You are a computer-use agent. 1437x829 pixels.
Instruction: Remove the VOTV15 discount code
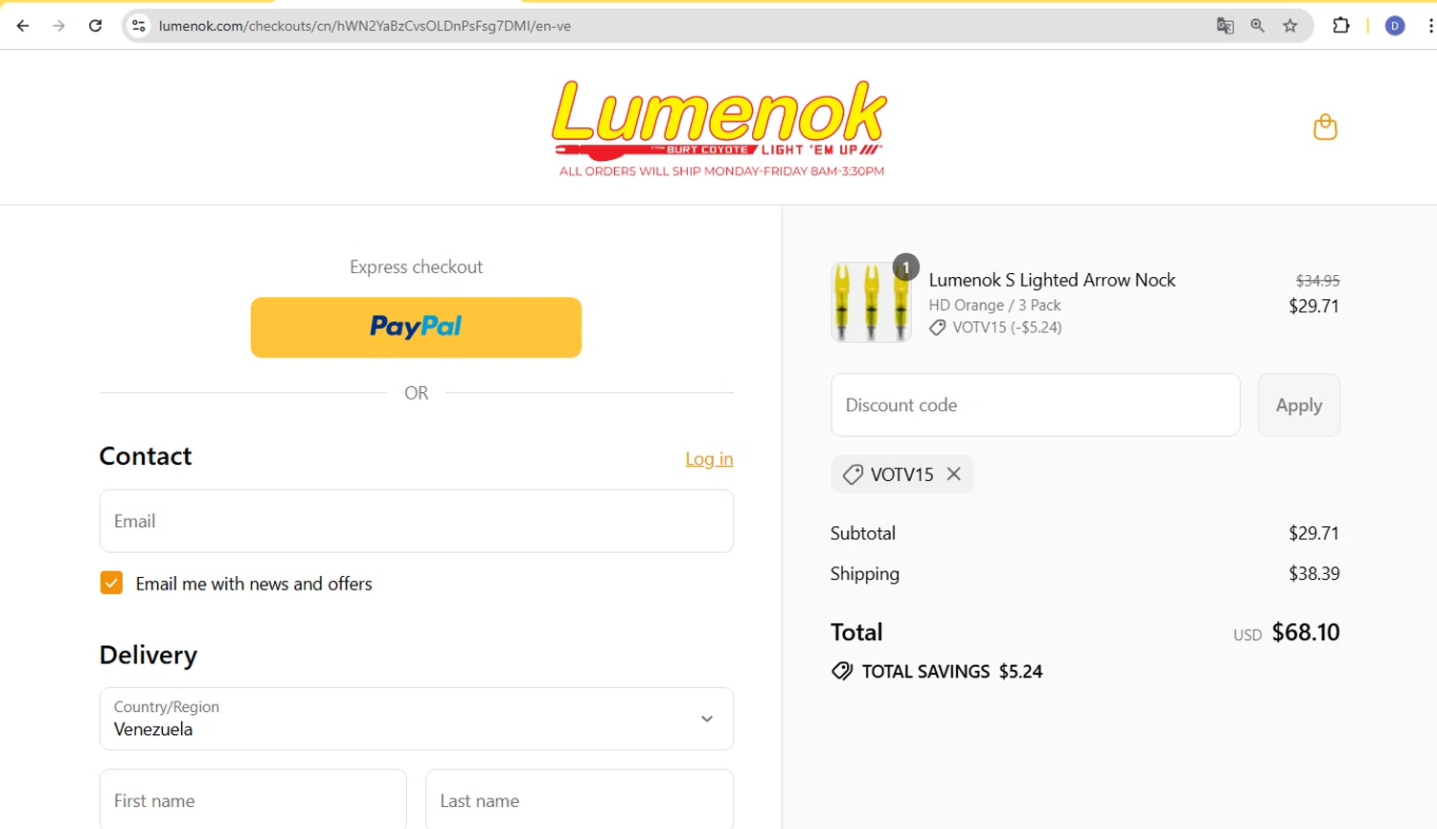click(x=954, y=474)
